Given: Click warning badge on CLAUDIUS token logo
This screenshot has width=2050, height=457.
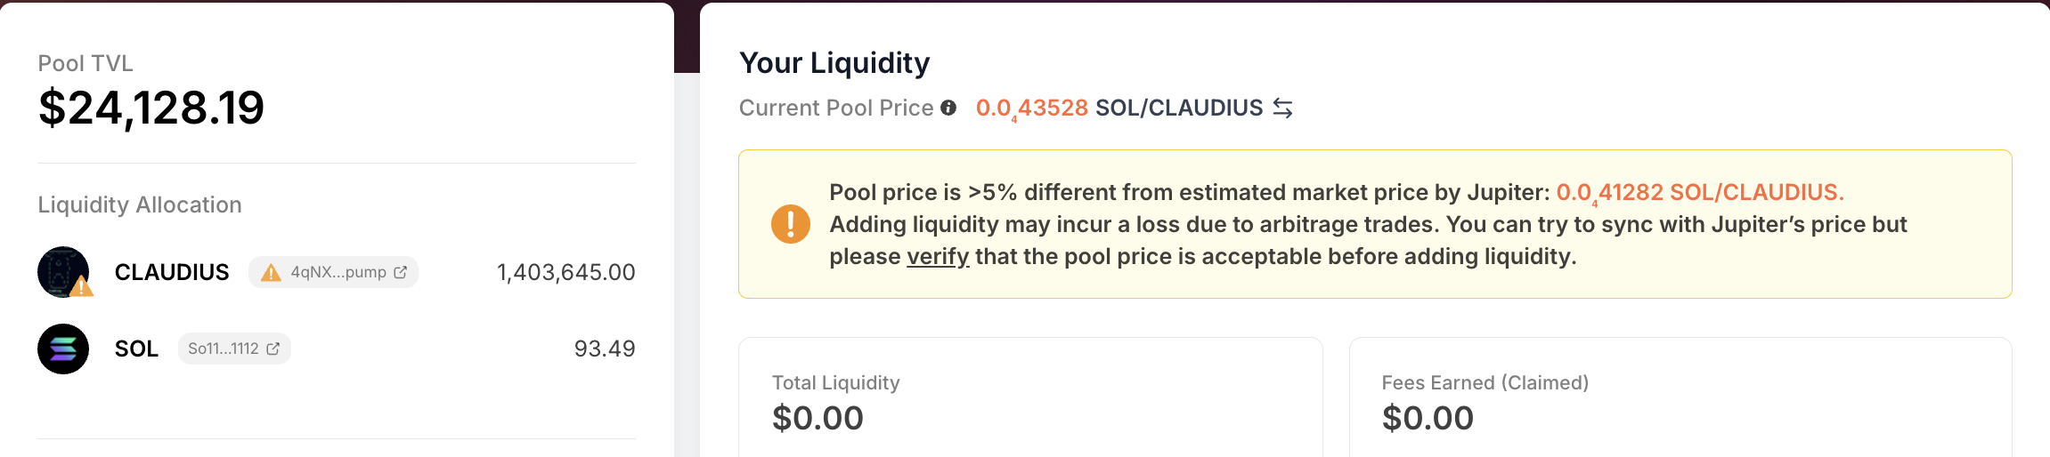Looking at the screenshot, I should pyautogui.click(x=82, y=286).
